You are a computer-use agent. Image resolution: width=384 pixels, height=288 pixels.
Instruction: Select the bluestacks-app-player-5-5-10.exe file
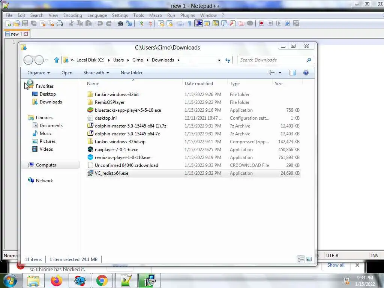point(128,110)
